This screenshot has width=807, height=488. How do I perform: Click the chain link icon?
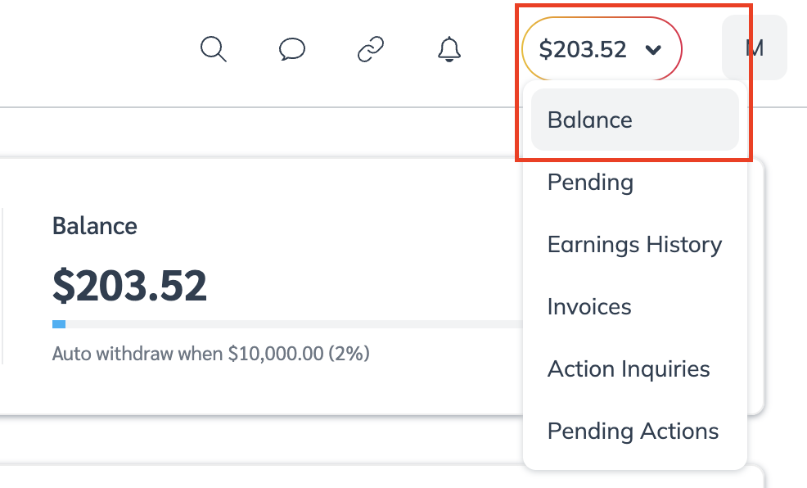point(371,49)
